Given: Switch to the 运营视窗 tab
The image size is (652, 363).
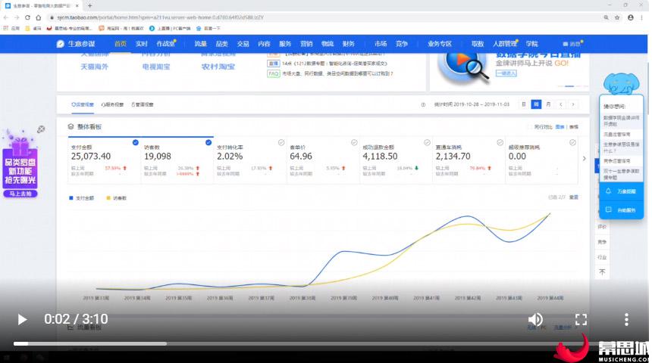Looking at the screenshot, I should click(83, 104).
